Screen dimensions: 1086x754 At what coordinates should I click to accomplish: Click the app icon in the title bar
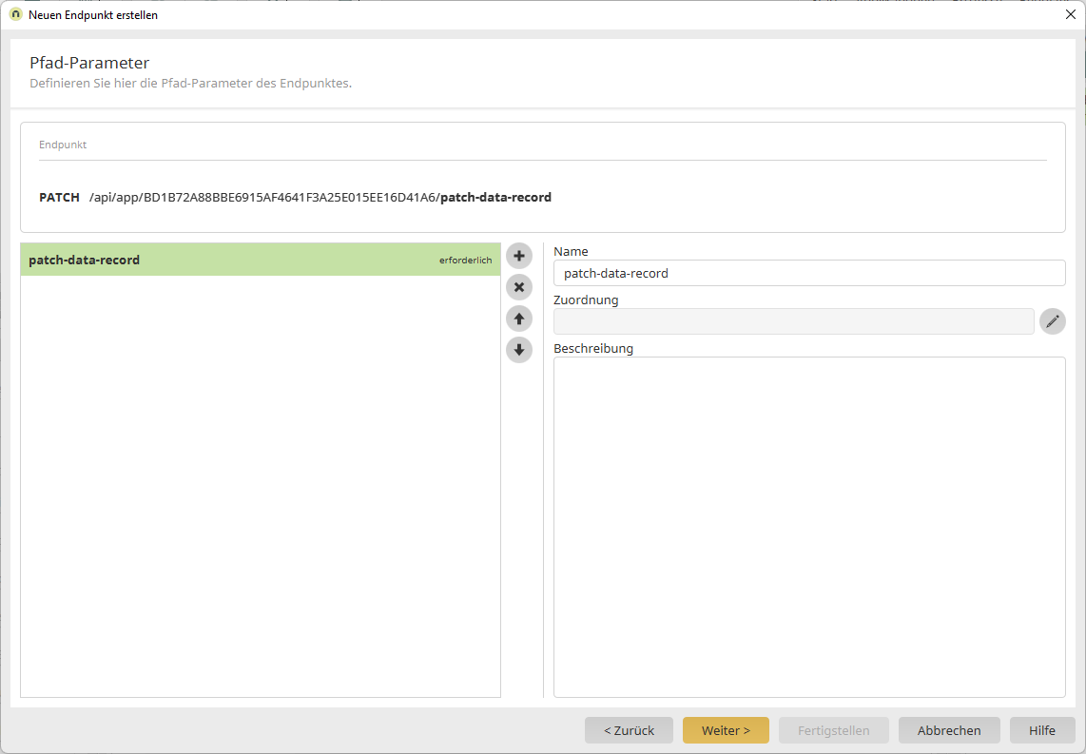(x=15, y=14)
